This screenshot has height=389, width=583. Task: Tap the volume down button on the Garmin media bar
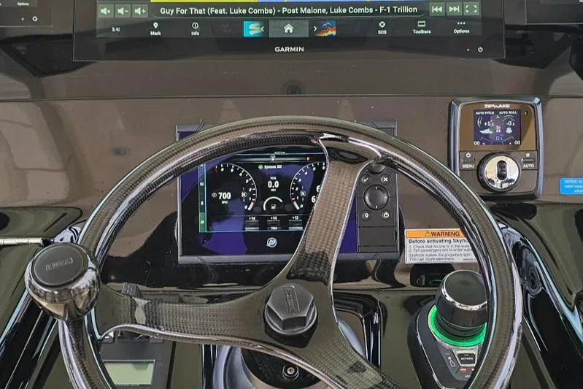click(123, 11)
